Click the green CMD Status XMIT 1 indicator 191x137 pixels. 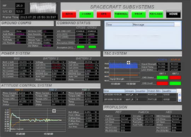click(x=162, y=78)
